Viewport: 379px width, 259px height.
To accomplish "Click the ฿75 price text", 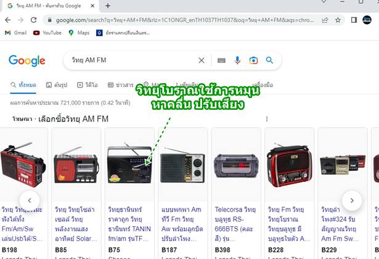I will coord(115,250).
